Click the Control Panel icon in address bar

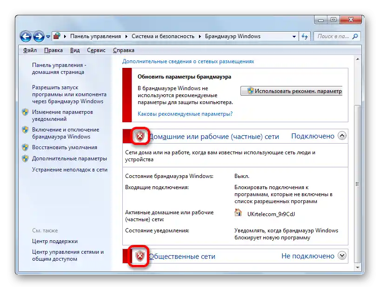[x=57, y=36]
